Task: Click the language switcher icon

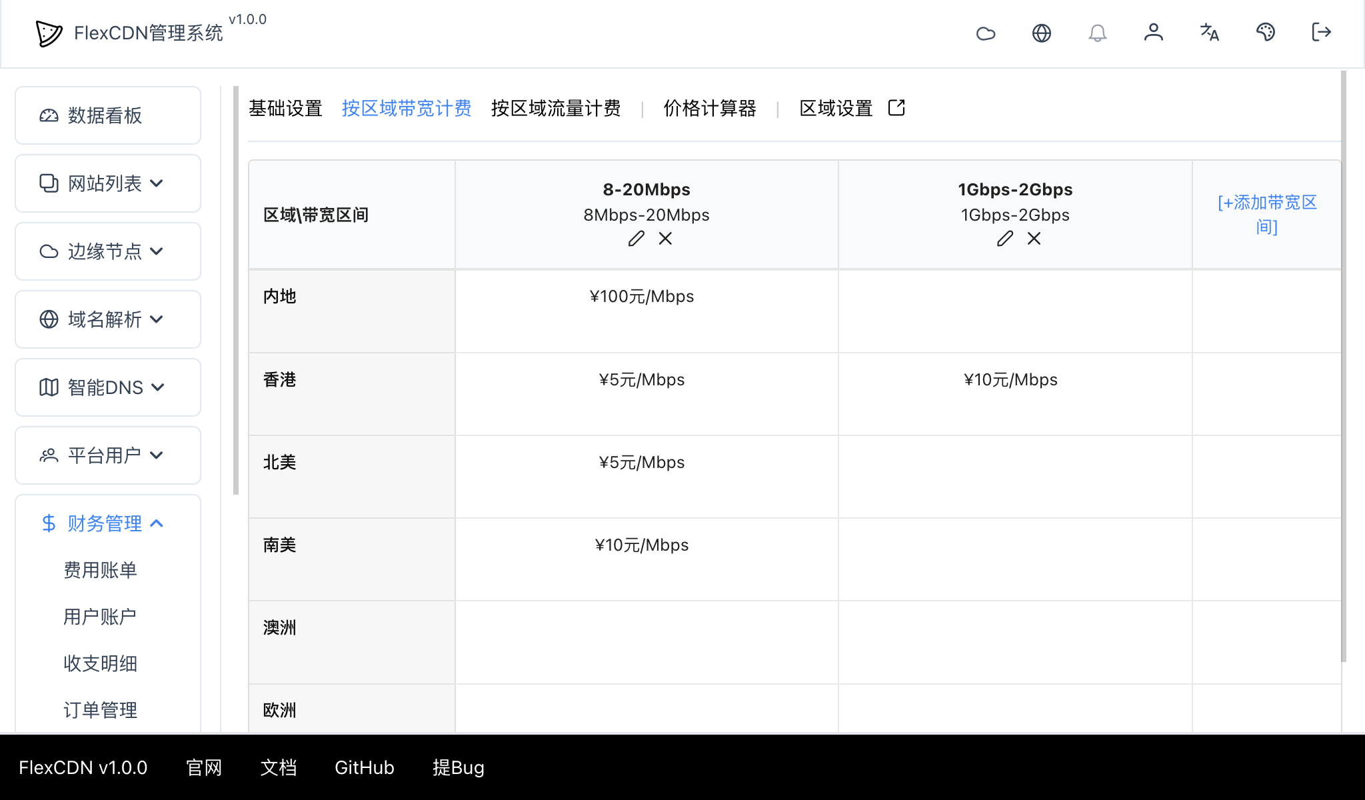Action: coord(1209,33)
